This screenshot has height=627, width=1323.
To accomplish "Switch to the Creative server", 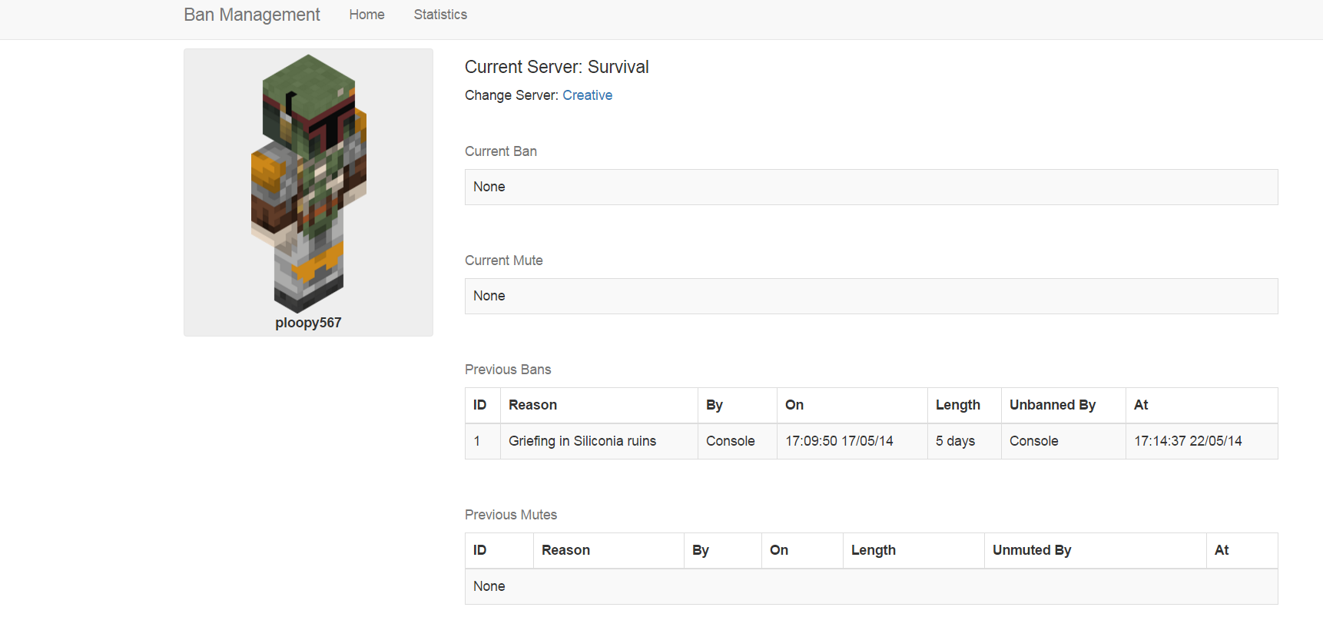I will click(587, 95).
